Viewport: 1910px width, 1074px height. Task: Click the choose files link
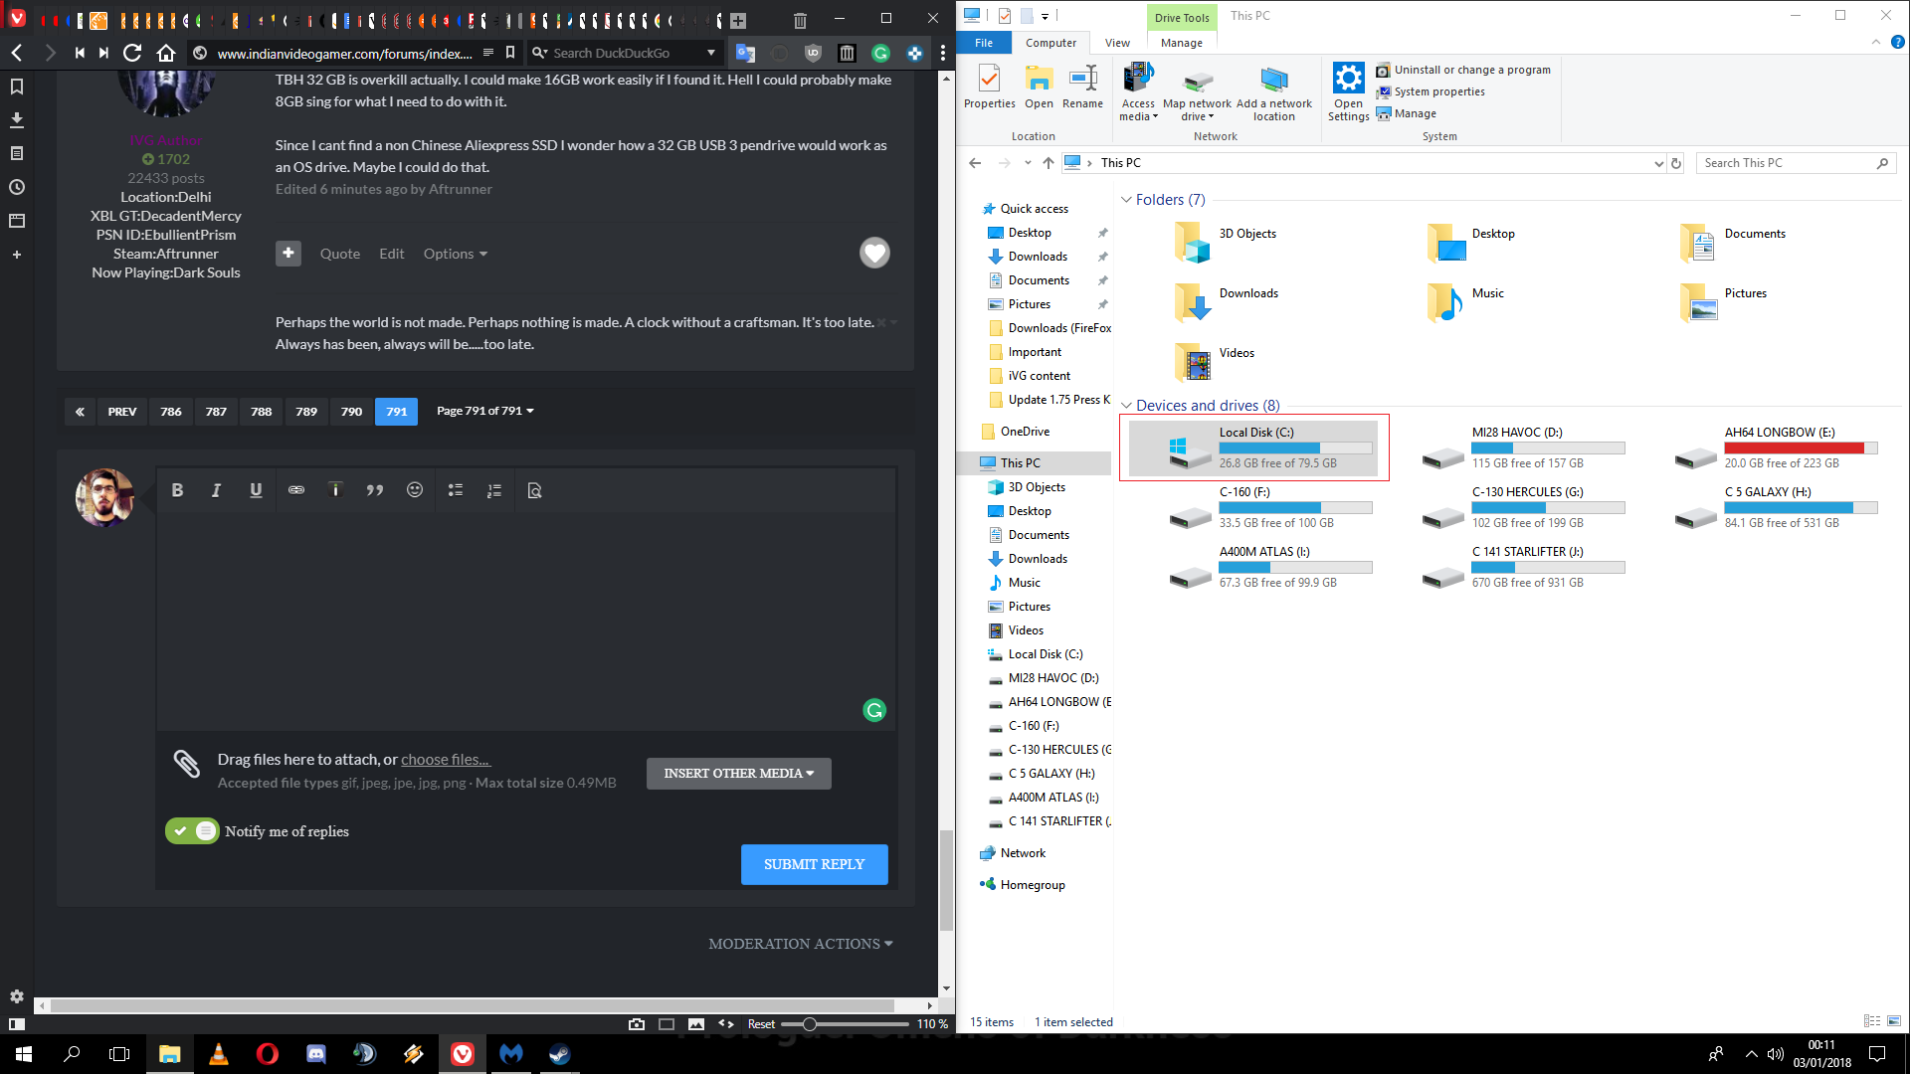click(x=445, y=760)
